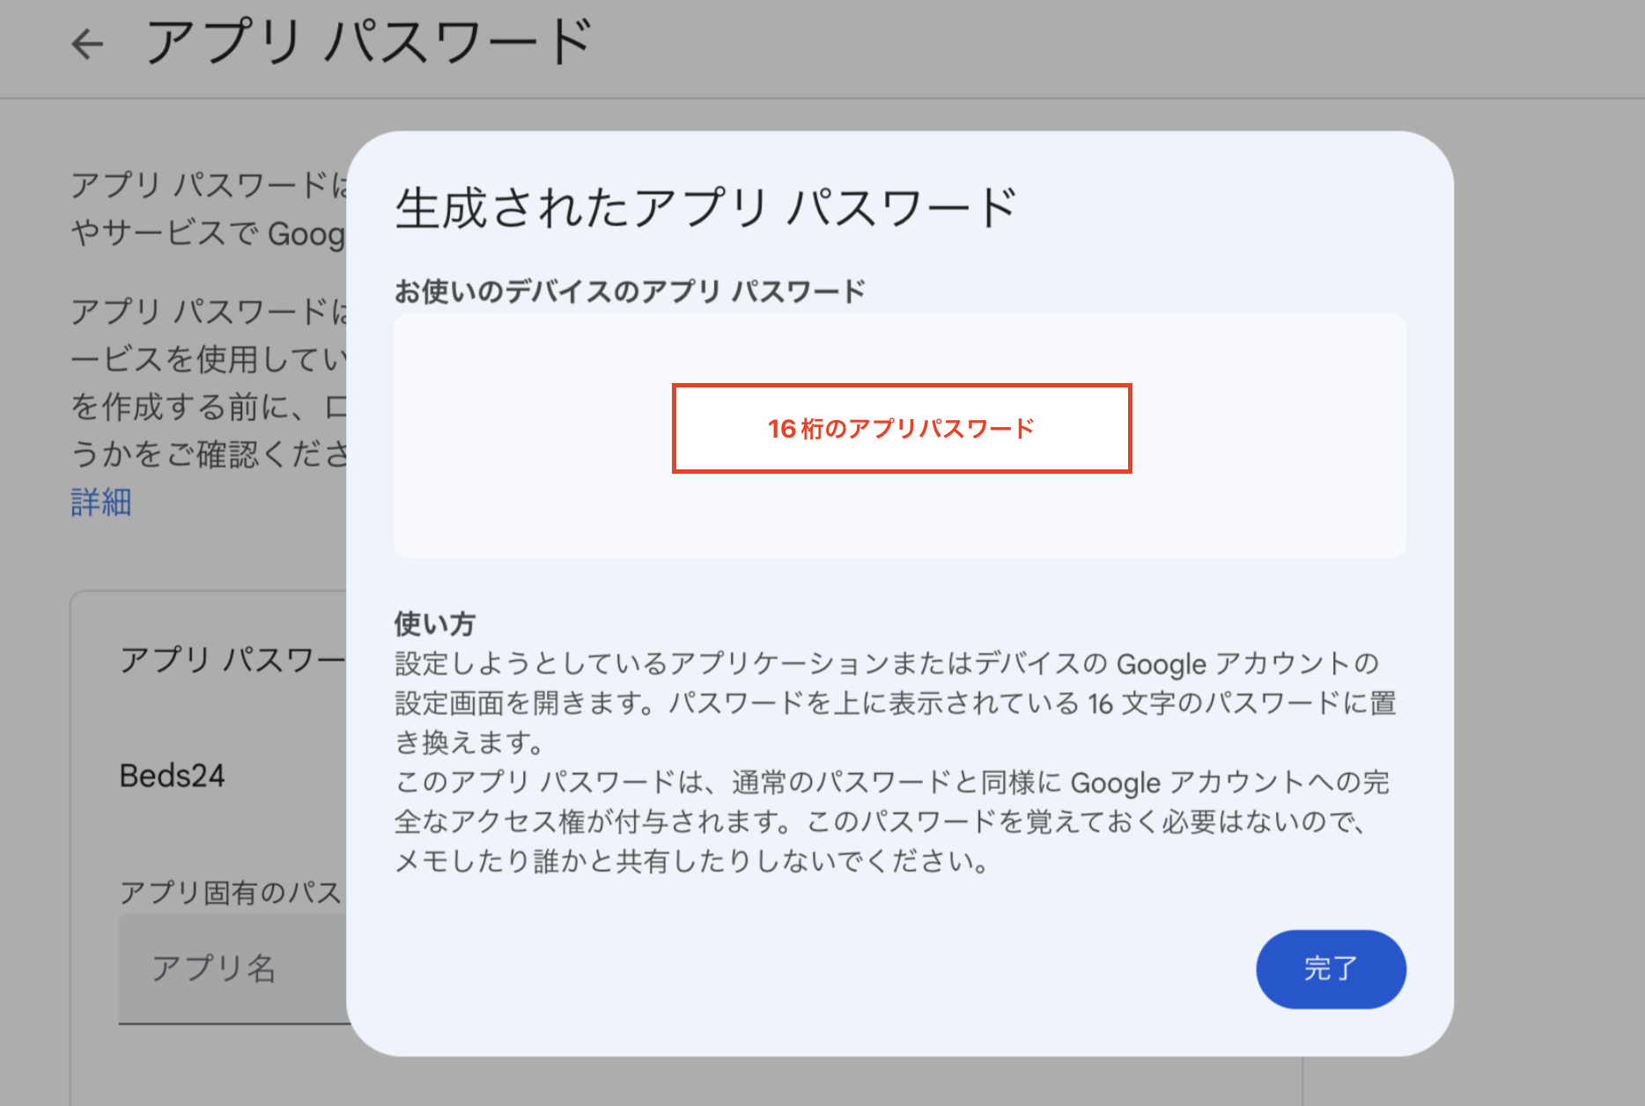The width and height of the screenshot is (1645, 1106).
Task: Click the 生成されたアプリ パスワード dialog heading
Action: click(x=705, y=209)
